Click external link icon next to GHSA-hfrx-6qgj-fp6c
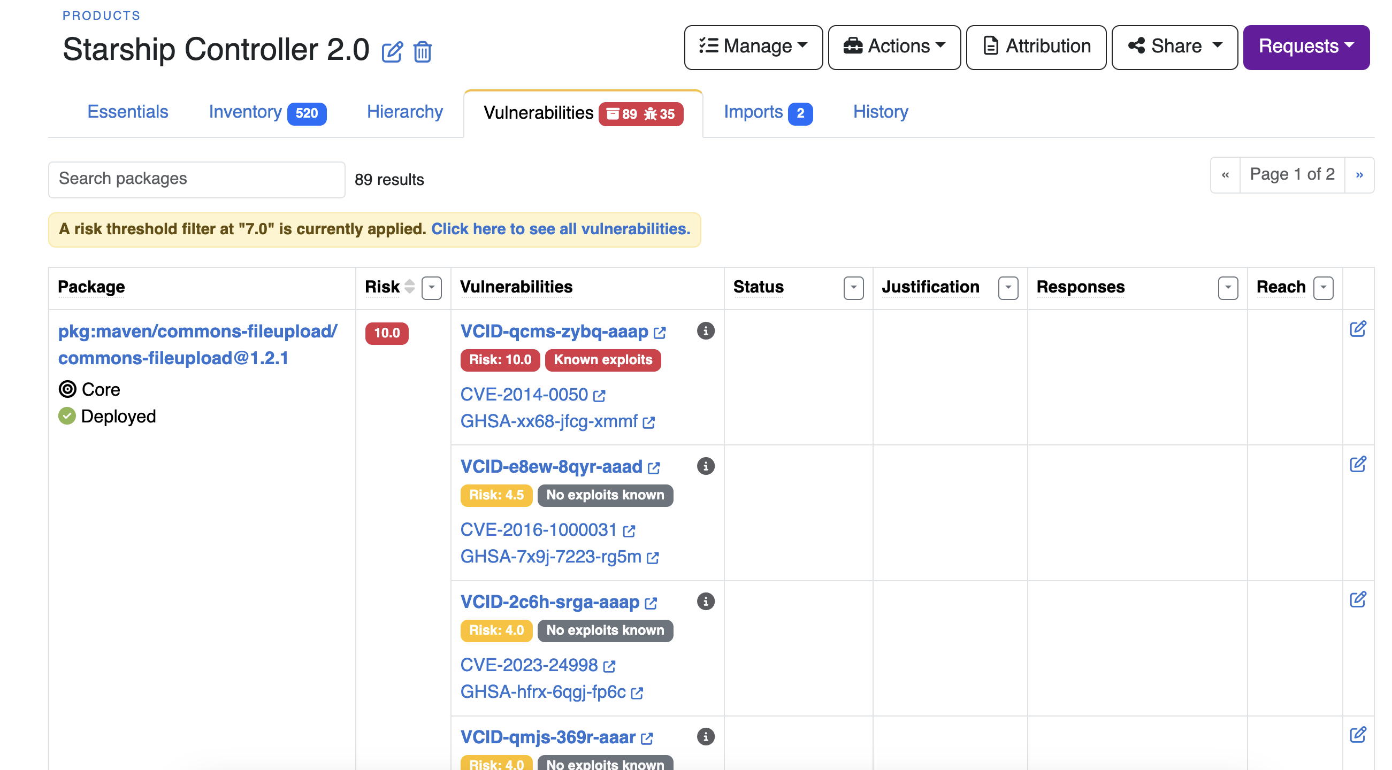This screenshot has width=1392, height=770. pos(637,693)
